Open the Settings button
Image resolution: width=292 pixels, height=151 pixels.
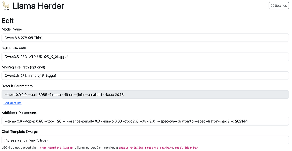[x=279, y=6]
